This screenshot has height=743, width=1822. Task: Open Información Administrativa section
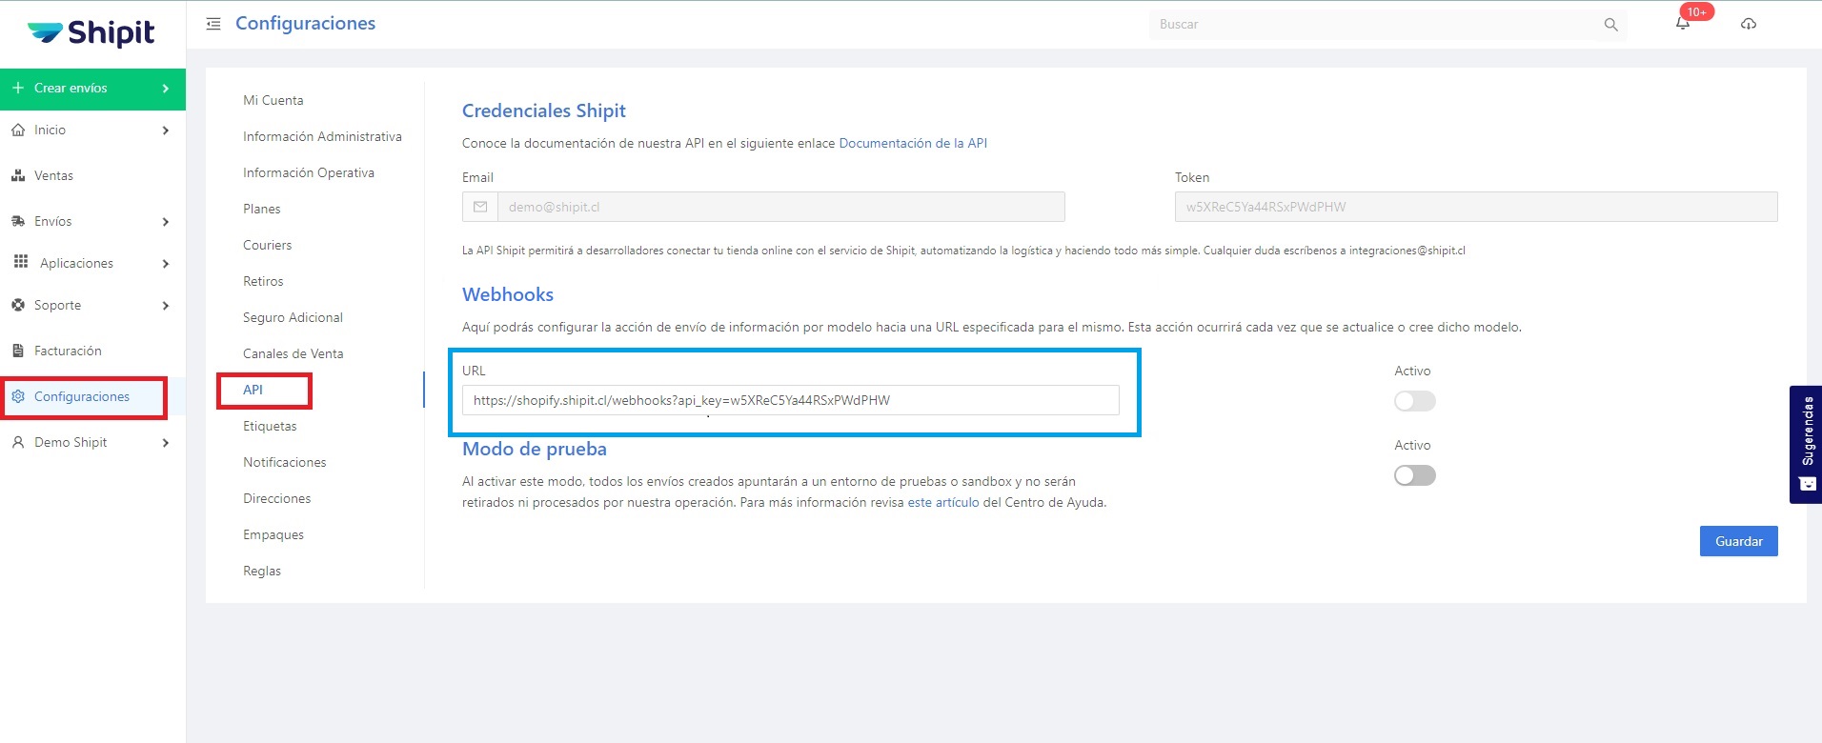(322, 136)
